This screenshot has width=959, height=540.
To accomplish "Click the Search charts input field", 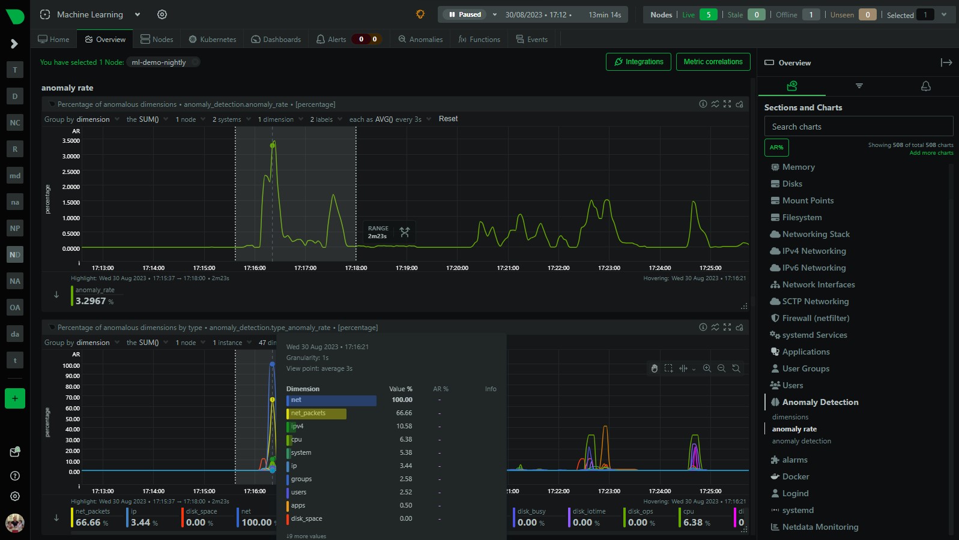I will (858, 127).
